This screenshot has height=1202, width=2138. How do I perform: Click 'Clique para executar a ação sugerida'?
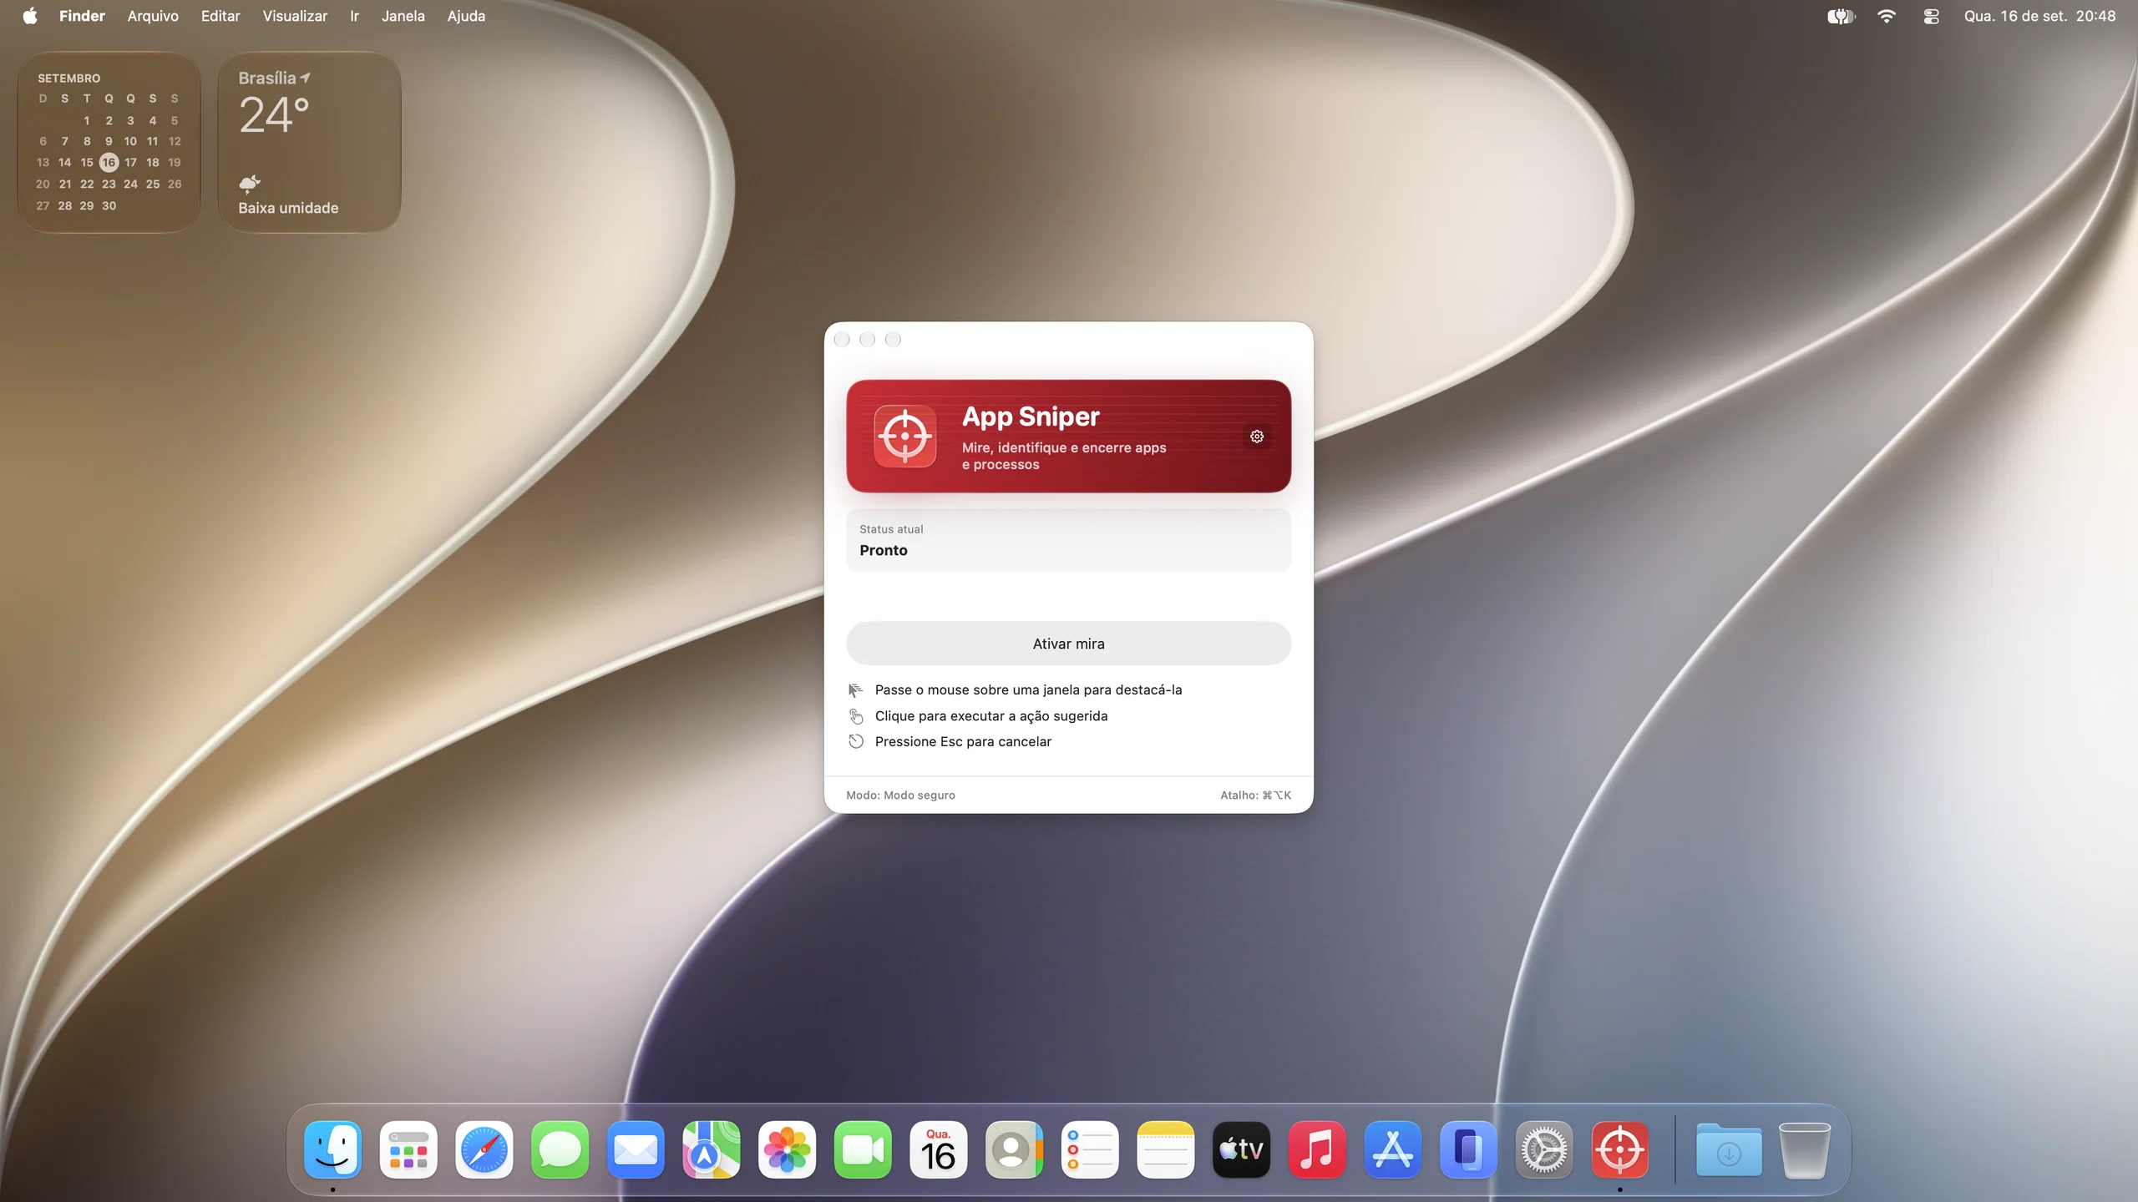991,716
